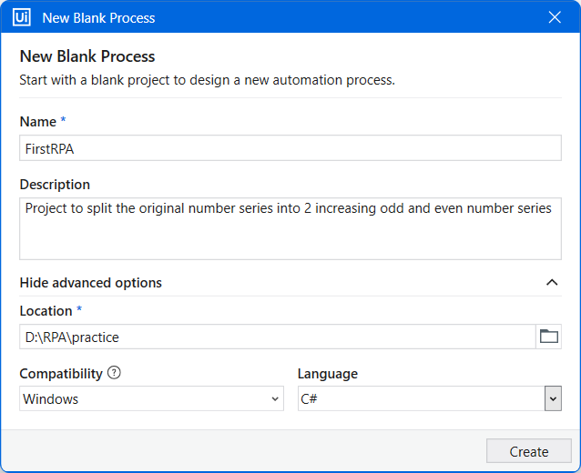This screenshot has width=581, height=473.
Task: Browse for a folder with the Location icon
Action: (549, 337)
